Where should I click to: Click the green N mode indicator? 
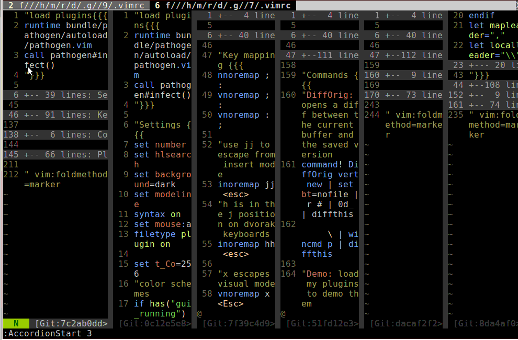click(16, 323)
